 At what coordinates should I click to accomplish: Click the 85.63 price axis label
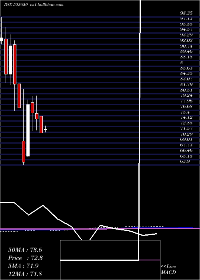[x=186, y=68]
